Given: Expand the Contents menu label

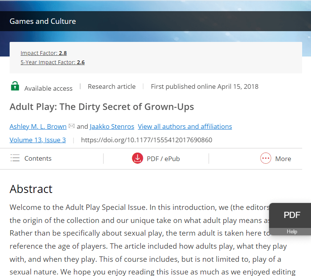Looking at the screenshot, I should pos(38,158).
